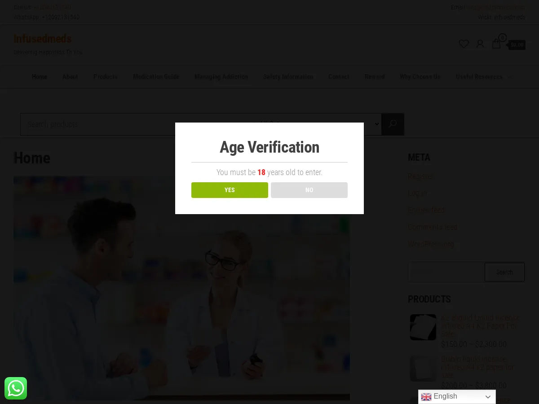Decline age verification with NO button
The height and width of the screenshot is (404, 539).
309,190
